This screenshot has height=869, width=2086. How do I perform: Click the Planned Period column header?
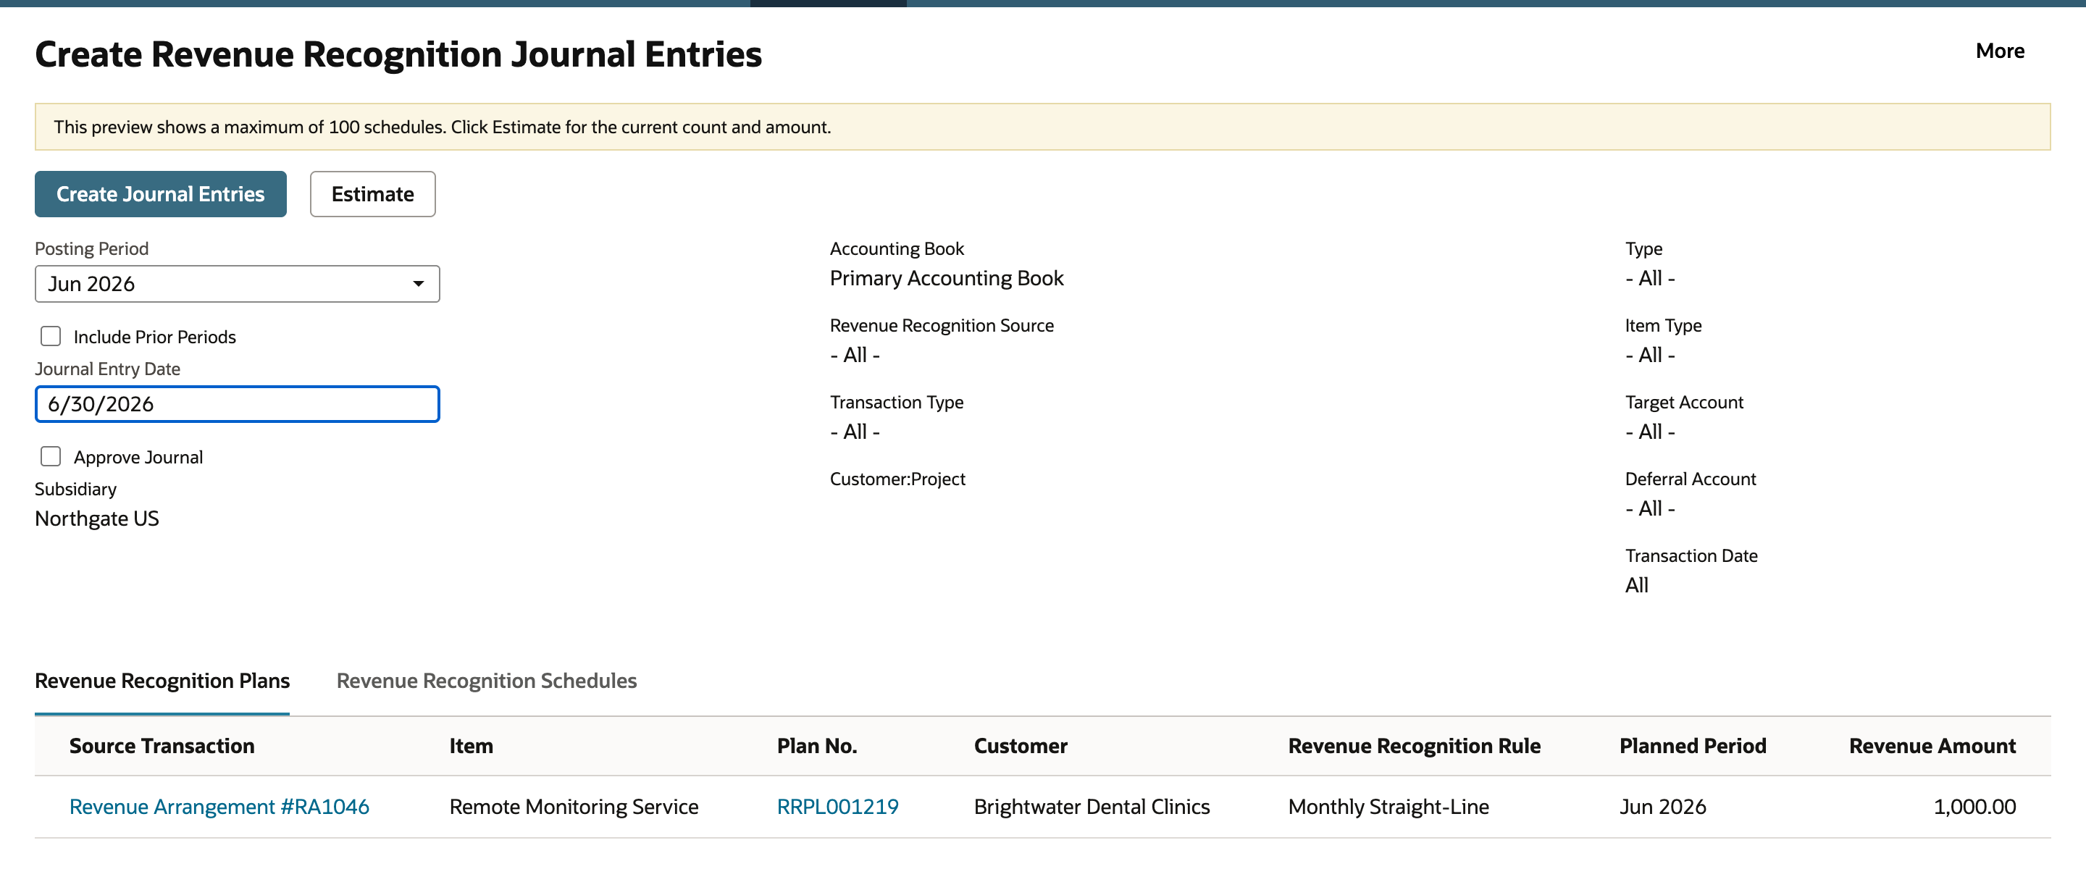1693,746
